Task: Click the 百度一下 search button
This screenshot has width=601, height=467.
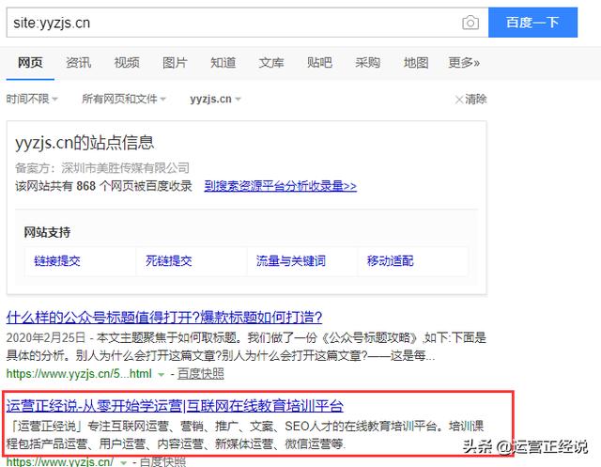Action: coord(532,23)
